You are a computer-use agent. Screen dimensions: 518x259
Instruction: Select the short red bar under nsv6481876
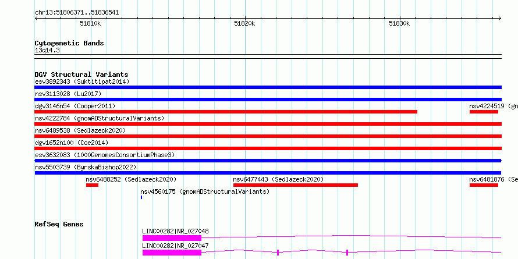(x=484, y=185)
